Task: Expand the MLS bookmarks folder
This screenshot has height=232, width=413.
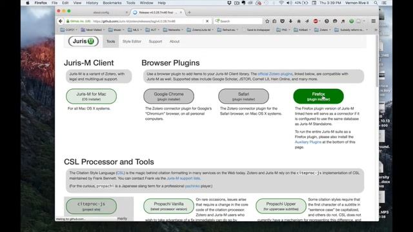Action: [x=135, y=30]
